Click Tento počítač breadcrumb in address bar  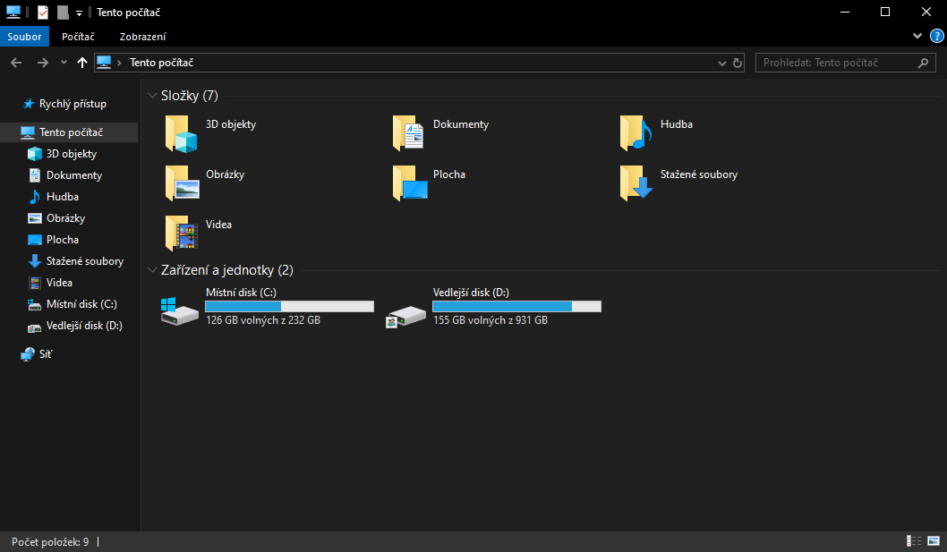161,63
